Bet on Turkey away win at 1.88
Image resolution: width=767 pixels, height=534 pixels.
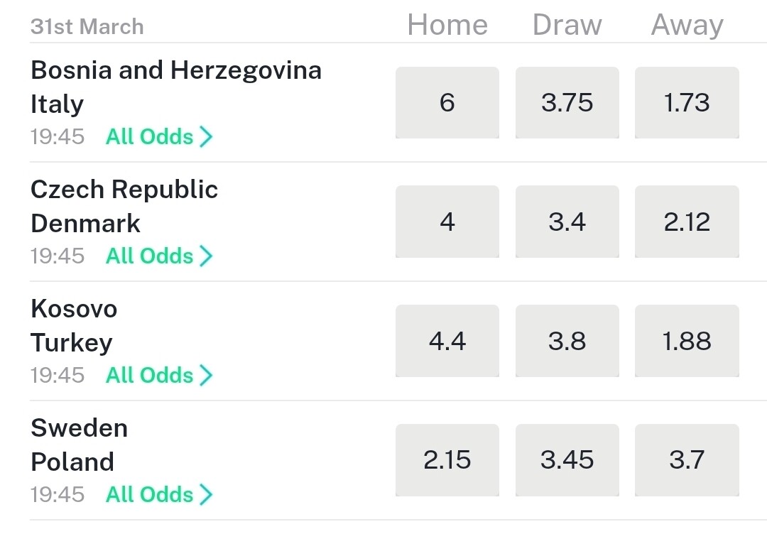pos(687,342)
